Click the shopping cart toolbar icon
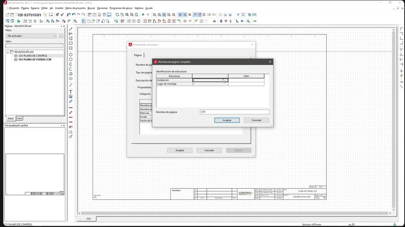Viewport: 405px width, 227px height. click(250, 15)
